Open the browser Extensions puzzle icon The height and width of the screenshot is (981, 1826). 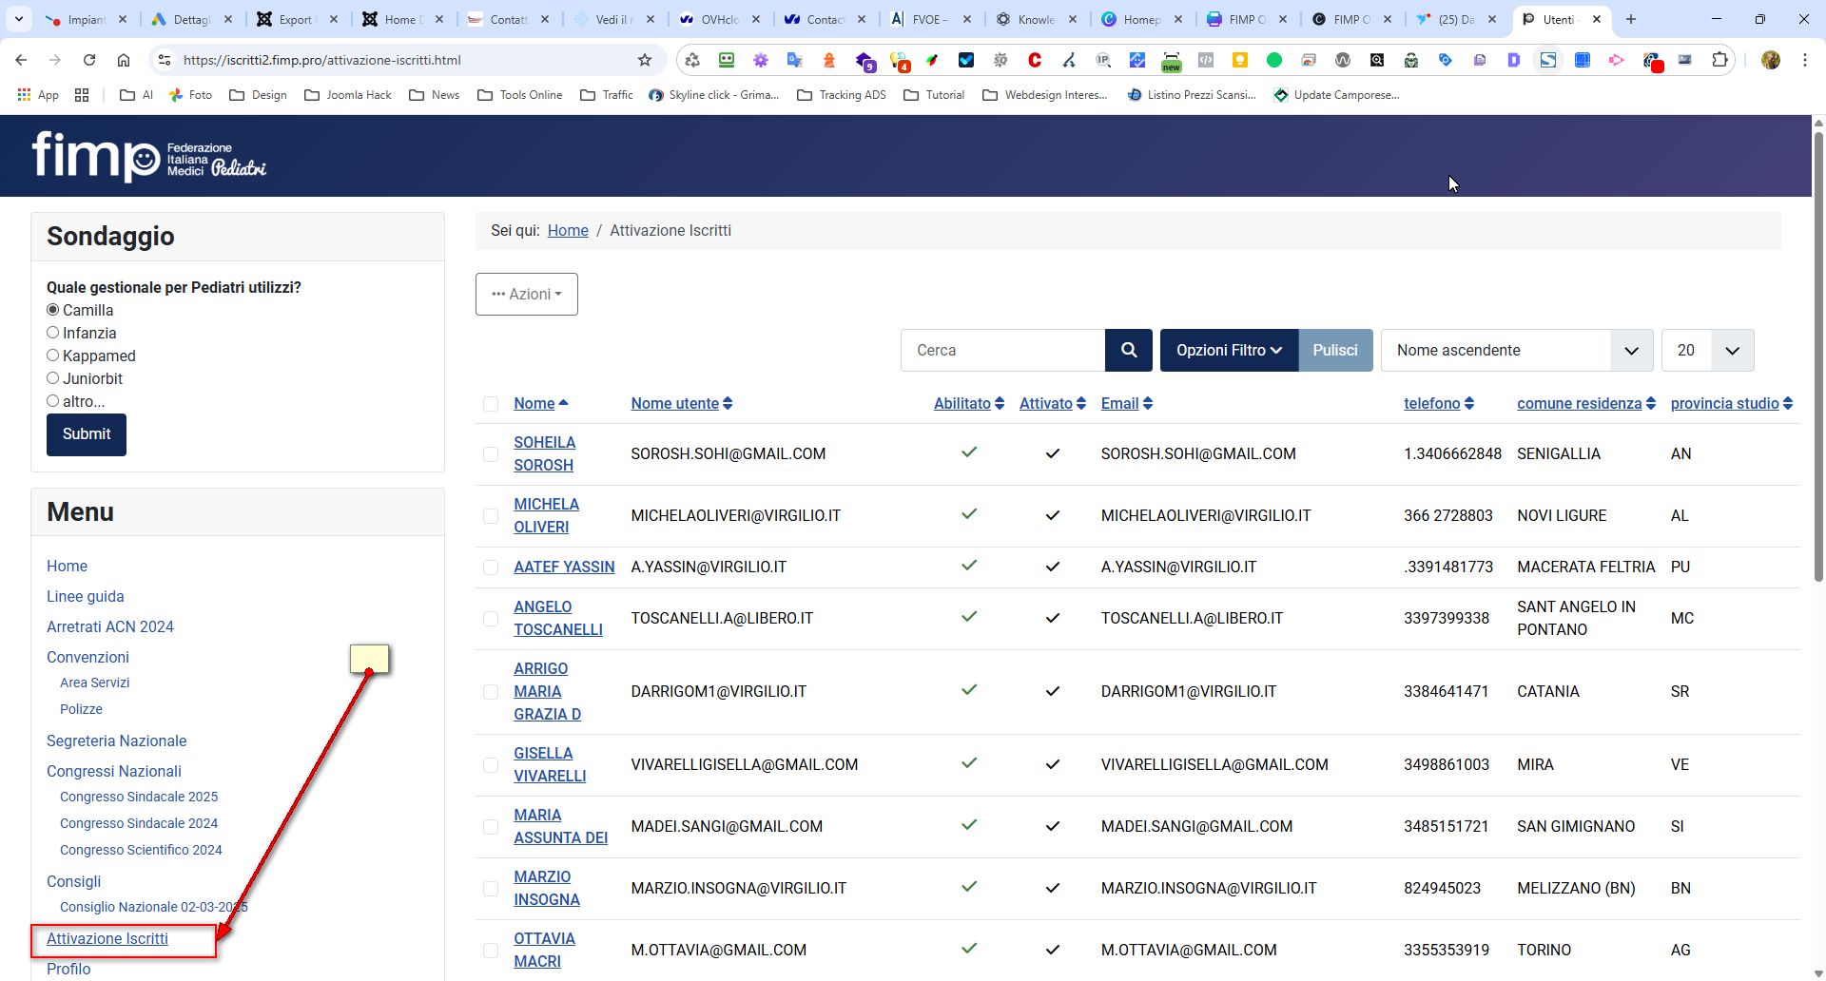coord(1719,60)
